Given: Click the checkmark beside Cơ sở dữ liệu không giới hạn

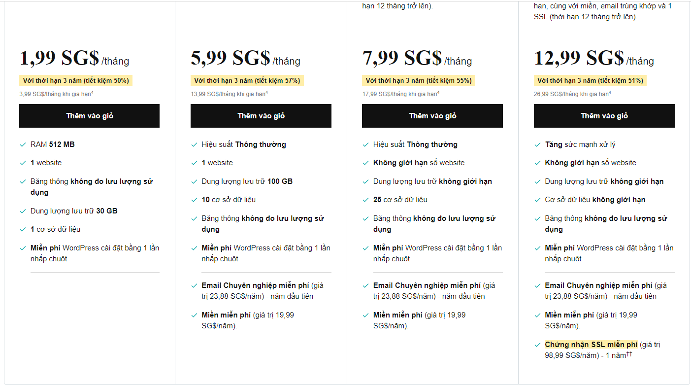Looking at the screenshot, I should click(x=537, y=200).
